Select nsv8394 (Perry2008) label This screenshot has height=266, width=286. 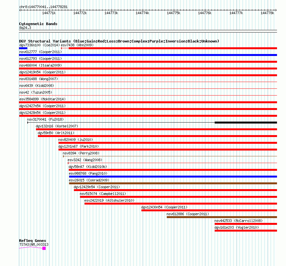click(x=81, y=153)
